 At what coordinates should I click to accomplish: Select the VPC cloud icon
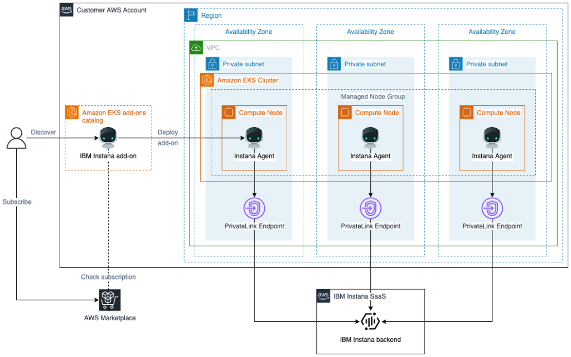196,47
